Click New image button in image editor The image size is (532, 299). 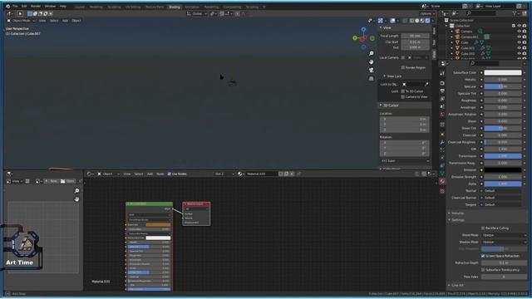tap(52, 181)
